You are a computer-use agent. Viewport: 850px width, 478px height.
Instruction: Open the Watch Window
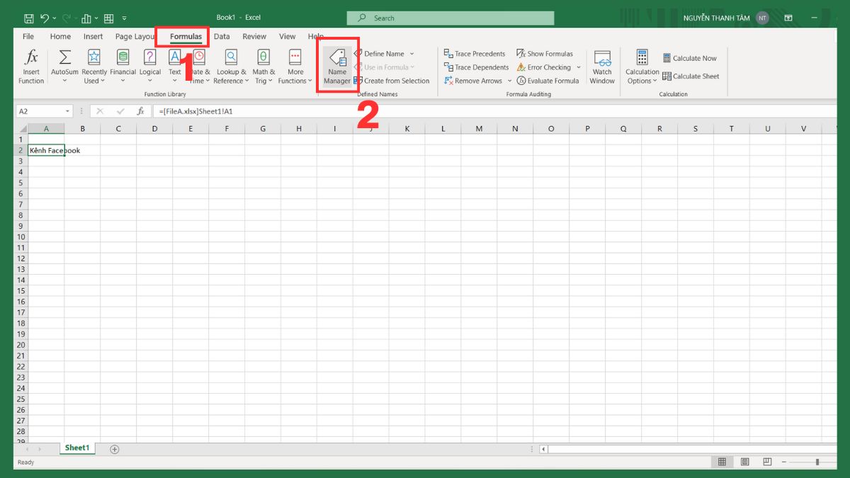602,67
